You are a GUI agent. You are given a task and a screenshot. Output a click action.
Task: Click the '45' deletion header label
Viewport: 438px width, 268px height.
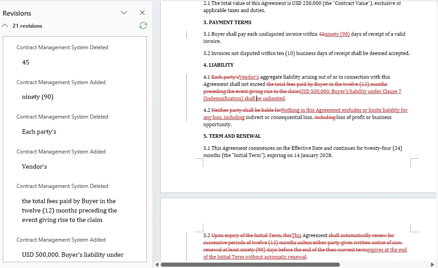(x=62, y=47)
